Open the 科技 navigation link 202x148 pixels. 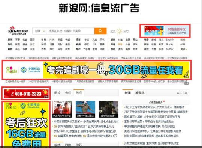coord(10,49)
